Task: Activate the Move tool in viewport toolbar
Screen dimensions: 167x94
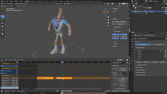Action: (x=3, y=16)
